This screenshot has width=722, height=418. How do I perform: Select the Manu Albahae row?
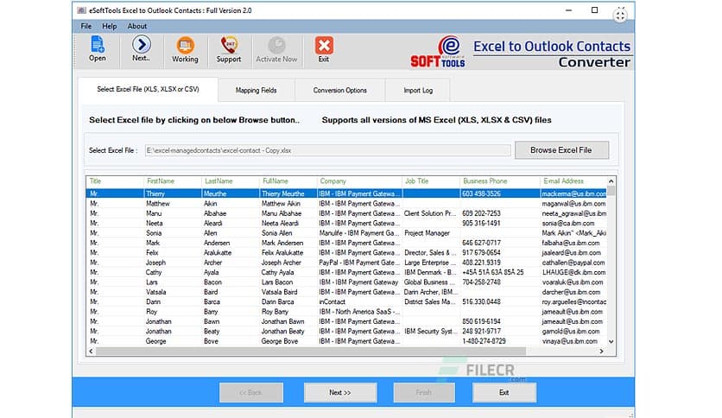tap(346, 213)
